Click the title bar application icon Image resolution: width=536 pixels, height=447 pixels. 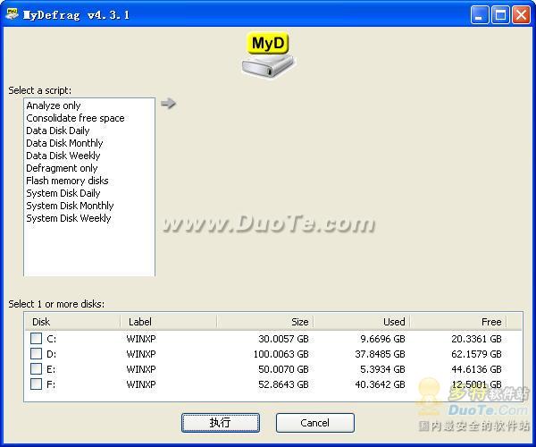pyautogui.click(x=12, y=14)
